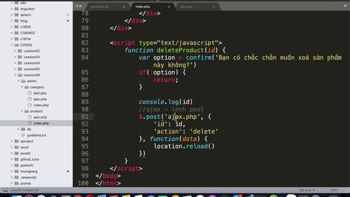Select highlighted index.php under product folder
The height and width of the screenshot is (197, 350).
[41, 123]
